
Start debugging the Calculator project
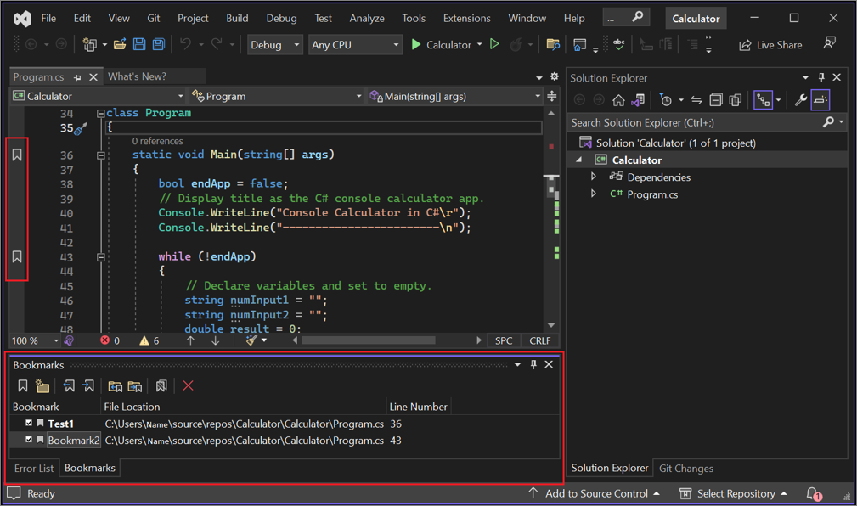coord(416,44)
